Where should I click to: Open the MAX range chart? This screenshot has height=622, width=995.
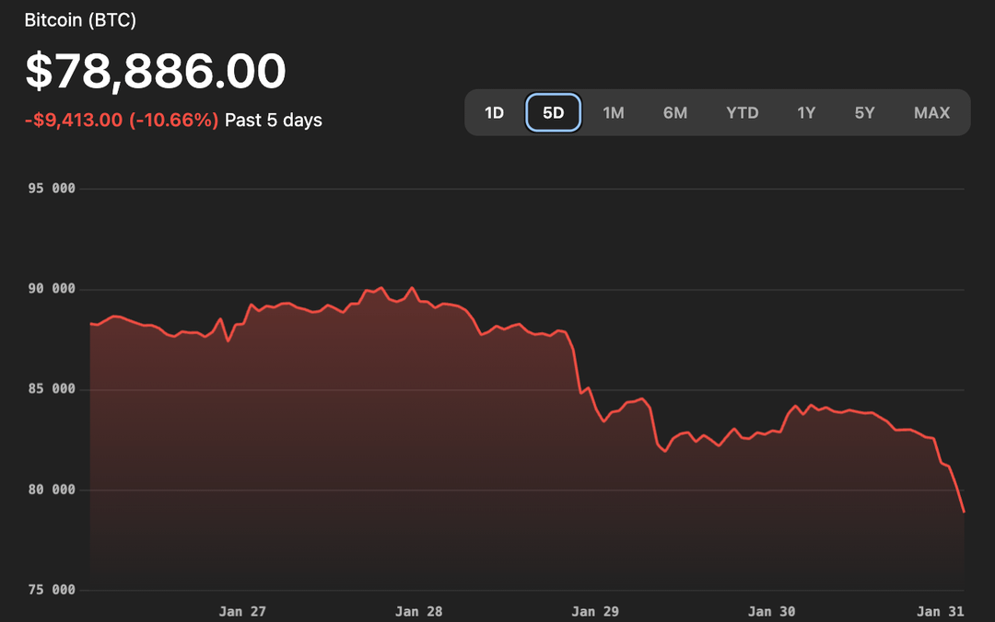point(931,112)
